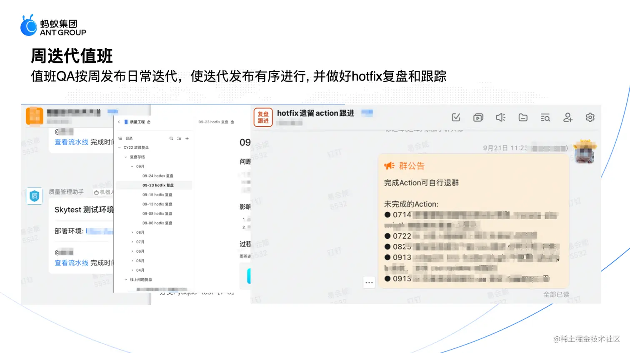
Task: Click 完成Action可自行退群 text
Action: tap(421, 183)
